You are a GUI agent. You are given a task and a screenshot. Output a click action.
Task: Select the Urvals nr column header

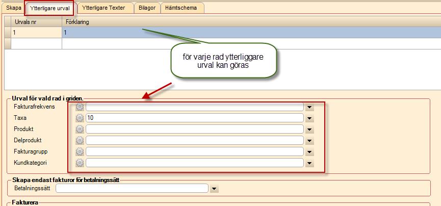point(36,21)
